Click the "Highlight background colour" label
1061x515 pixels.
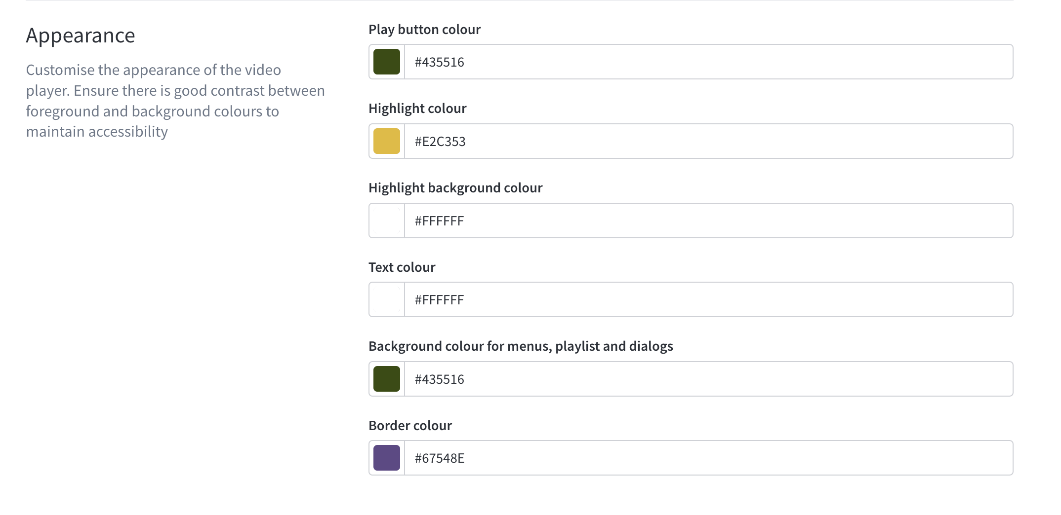click(455, 188)
